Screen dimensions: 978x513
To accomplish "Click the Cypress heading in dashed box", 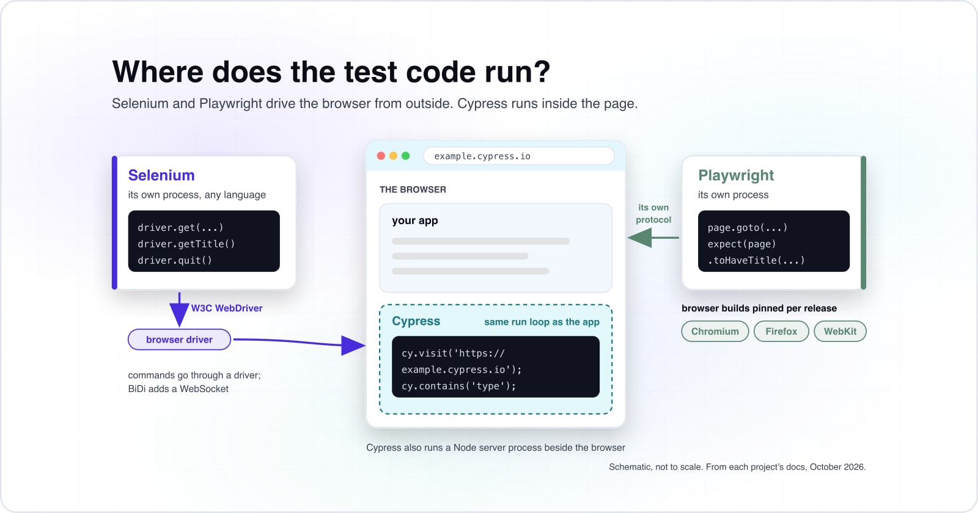I will [416, 321].
